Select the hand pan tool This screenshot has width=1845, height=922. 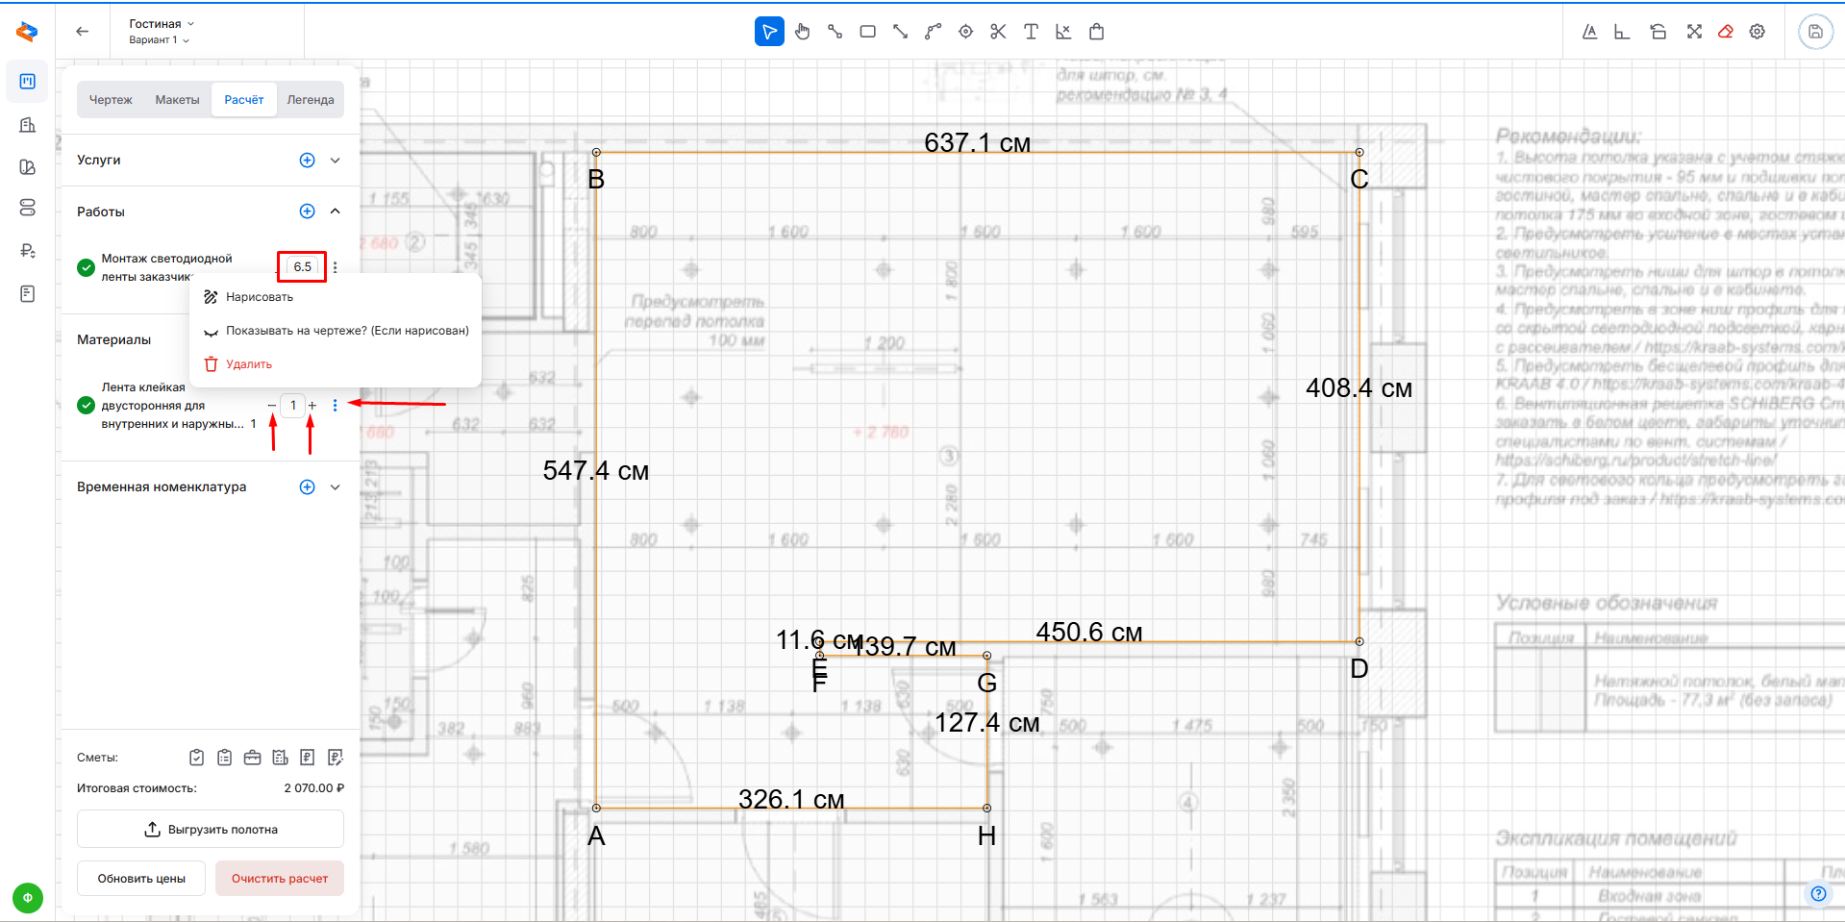tap(803, 32)
